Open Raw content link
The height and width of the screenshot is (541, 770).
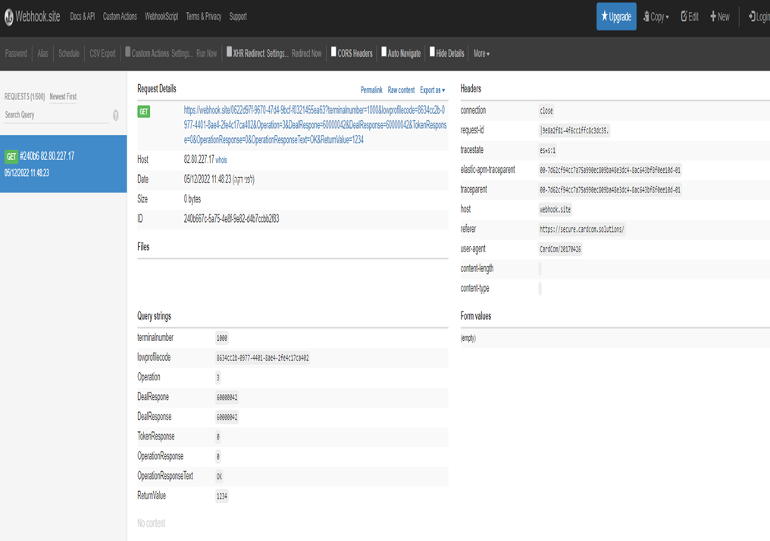coord(401,90)
